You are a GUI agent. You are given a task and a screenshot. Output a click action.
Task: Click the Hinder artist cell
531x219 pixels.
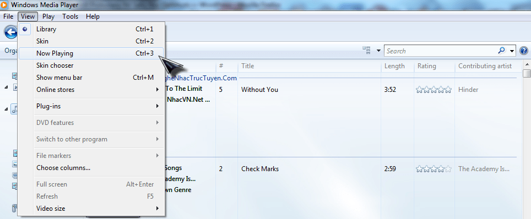point(468,90)
